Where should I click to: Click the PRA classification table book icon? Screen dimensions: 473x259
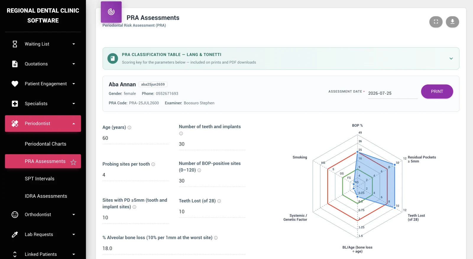click(x=113, y=58)
